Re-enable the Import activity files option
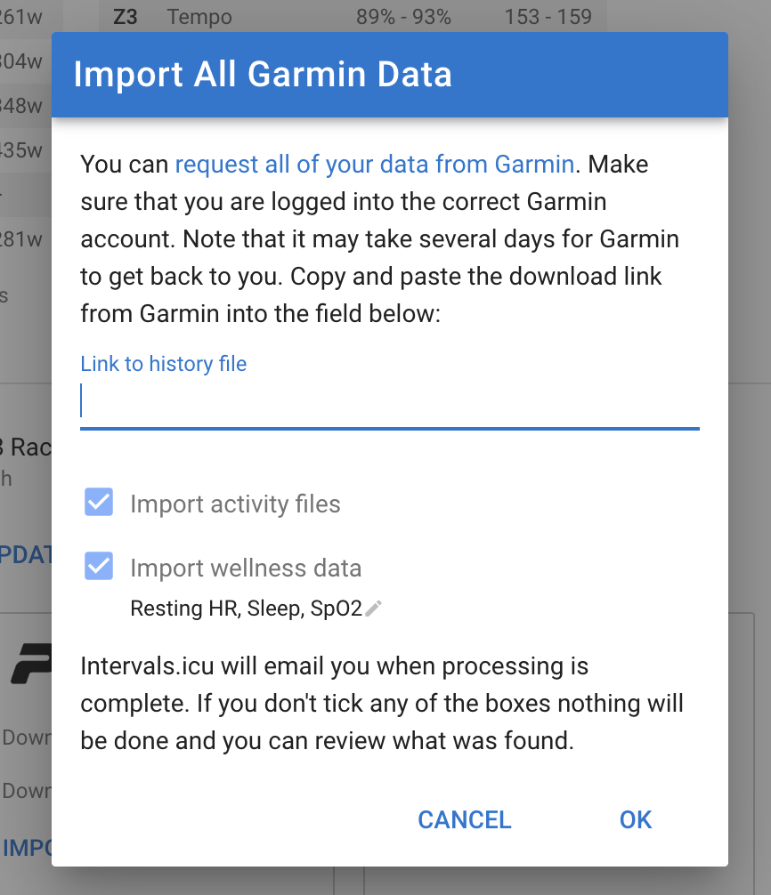 [98, 502]
